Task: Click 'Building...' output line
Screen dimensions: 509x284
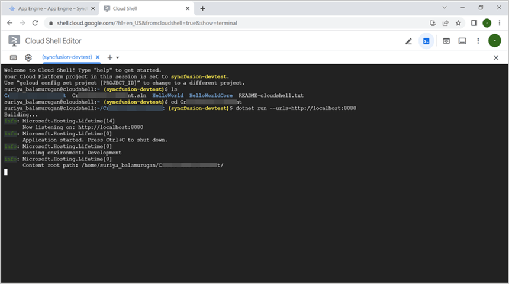Action: pos(21,115)
